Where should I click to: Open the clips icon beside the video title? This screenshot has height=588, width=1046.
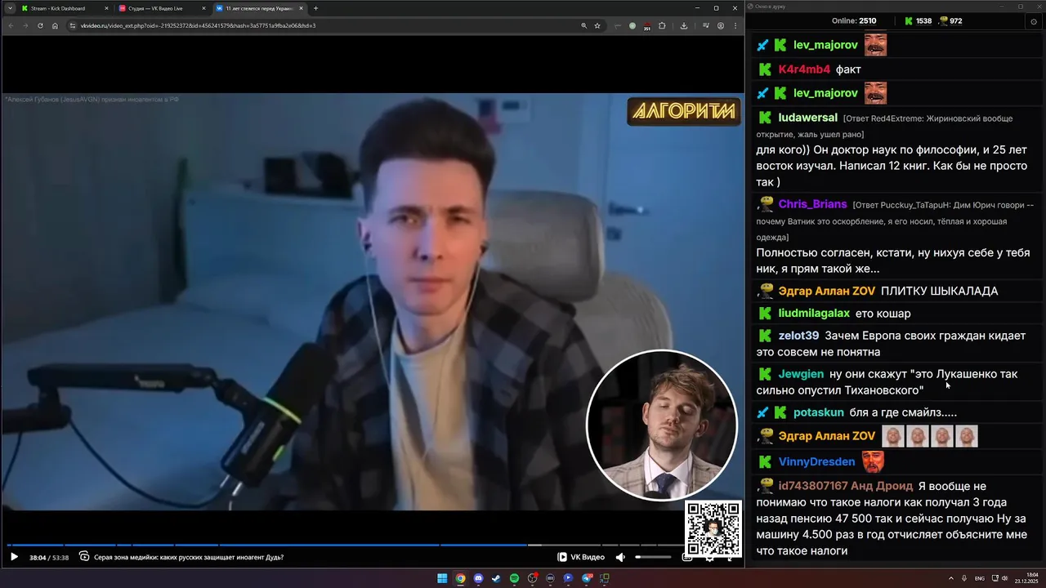click(84, 557)
